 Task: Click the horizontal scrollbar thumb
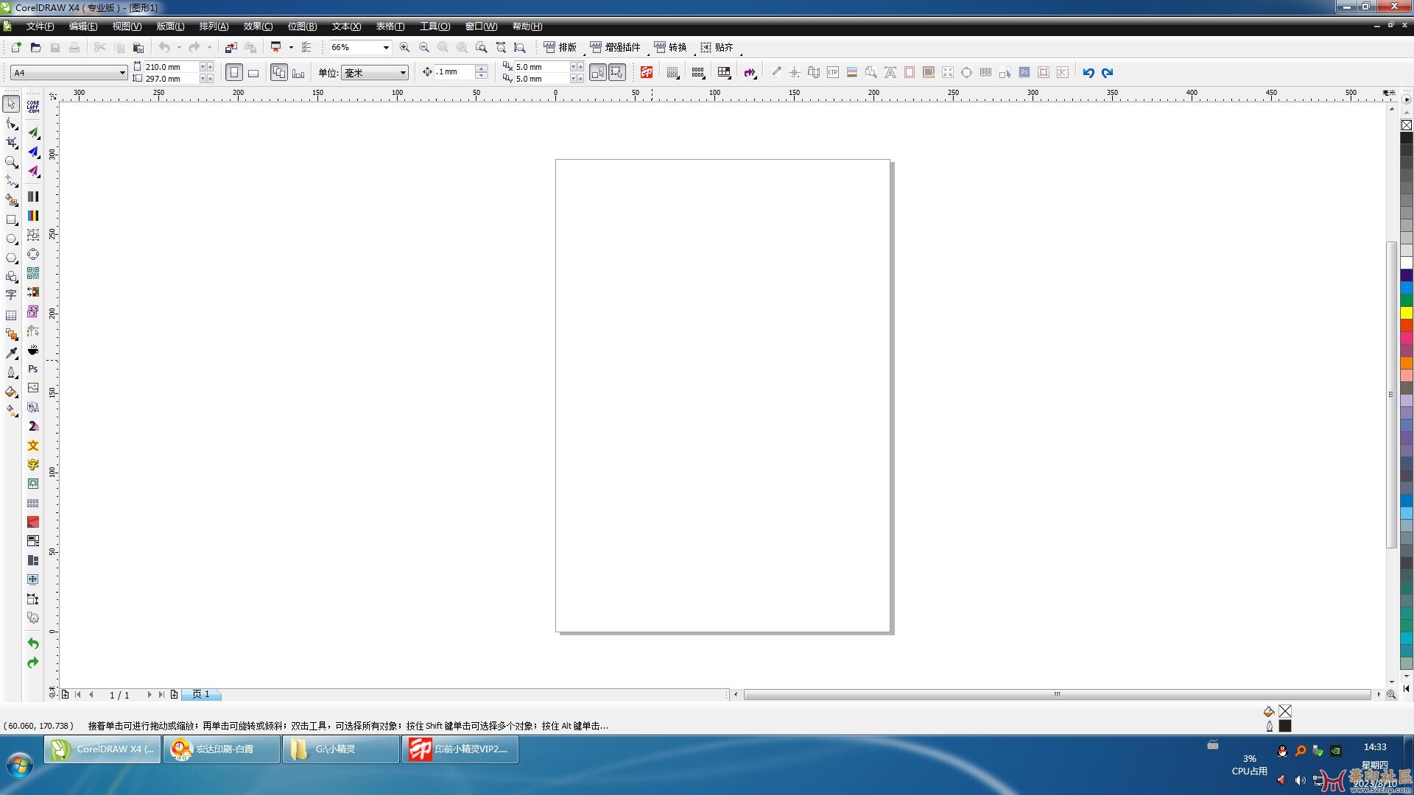(x=1057, y=694)
